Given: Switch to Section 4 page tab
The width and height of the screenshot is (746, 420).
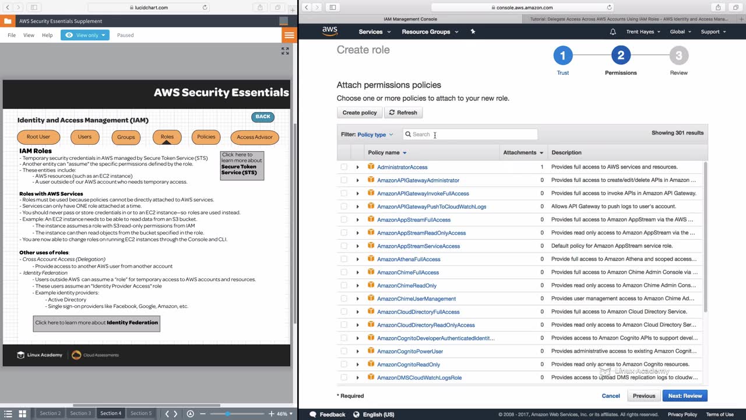Looking at the screenshot, I should (x=111, y=414).
